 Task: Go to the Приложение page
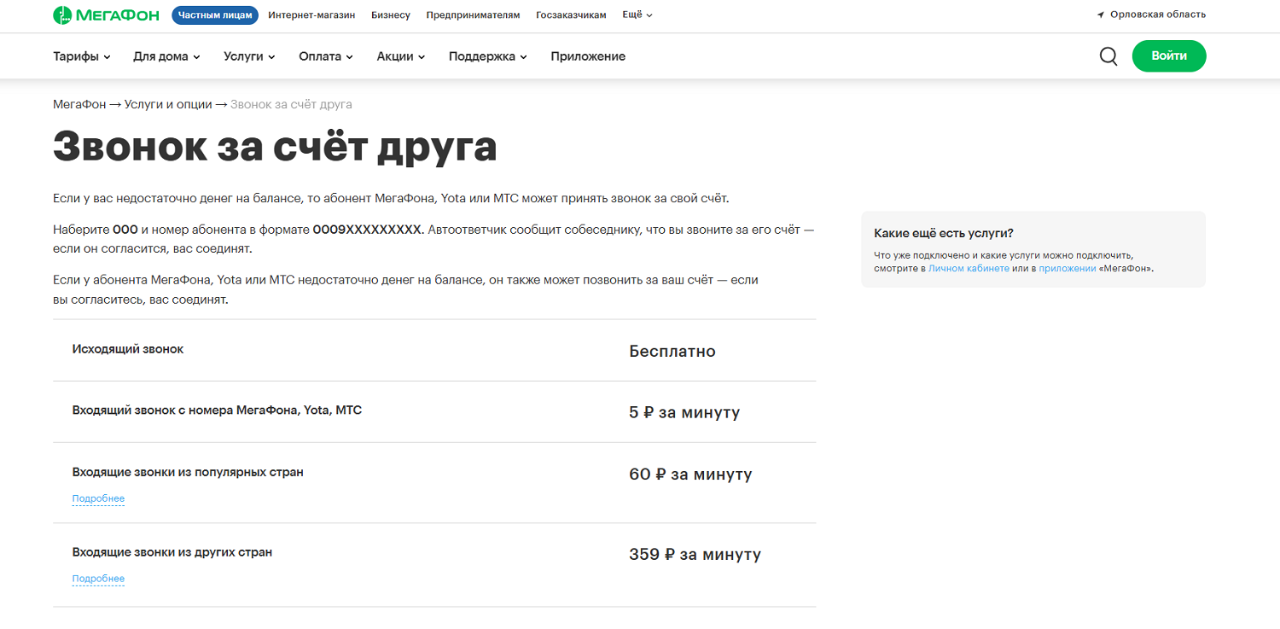pos(588,56)
